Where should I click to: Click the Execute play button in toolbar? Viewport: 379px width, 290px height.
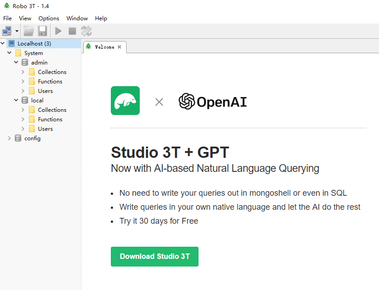(x=58, y=31)
